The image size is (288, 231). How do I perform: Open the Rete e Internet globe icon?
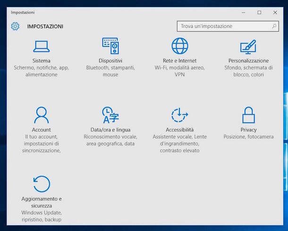point(179,46)
